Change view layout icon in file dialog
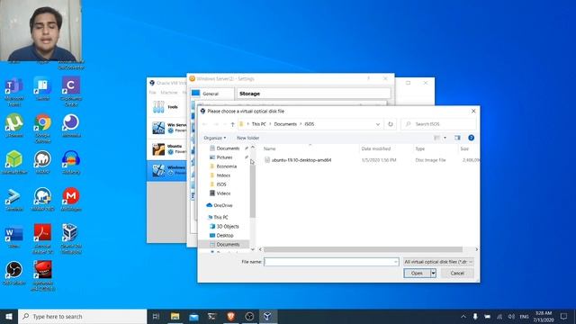 [436, 138]
